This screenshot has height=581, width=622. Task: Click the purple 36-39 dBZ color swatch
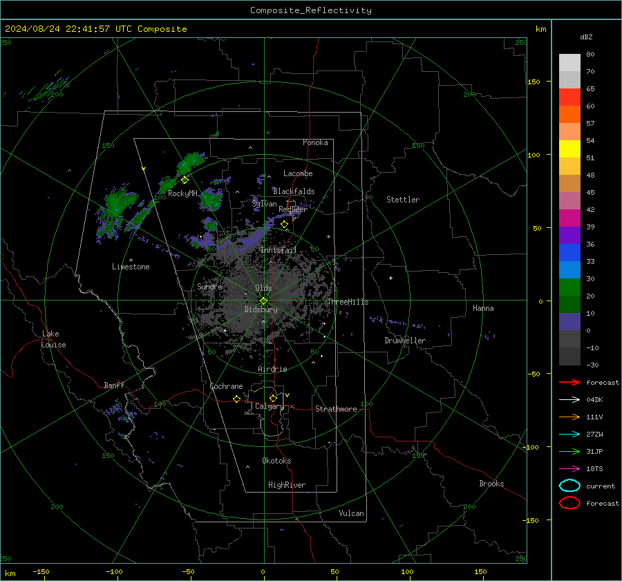point(569,235)
